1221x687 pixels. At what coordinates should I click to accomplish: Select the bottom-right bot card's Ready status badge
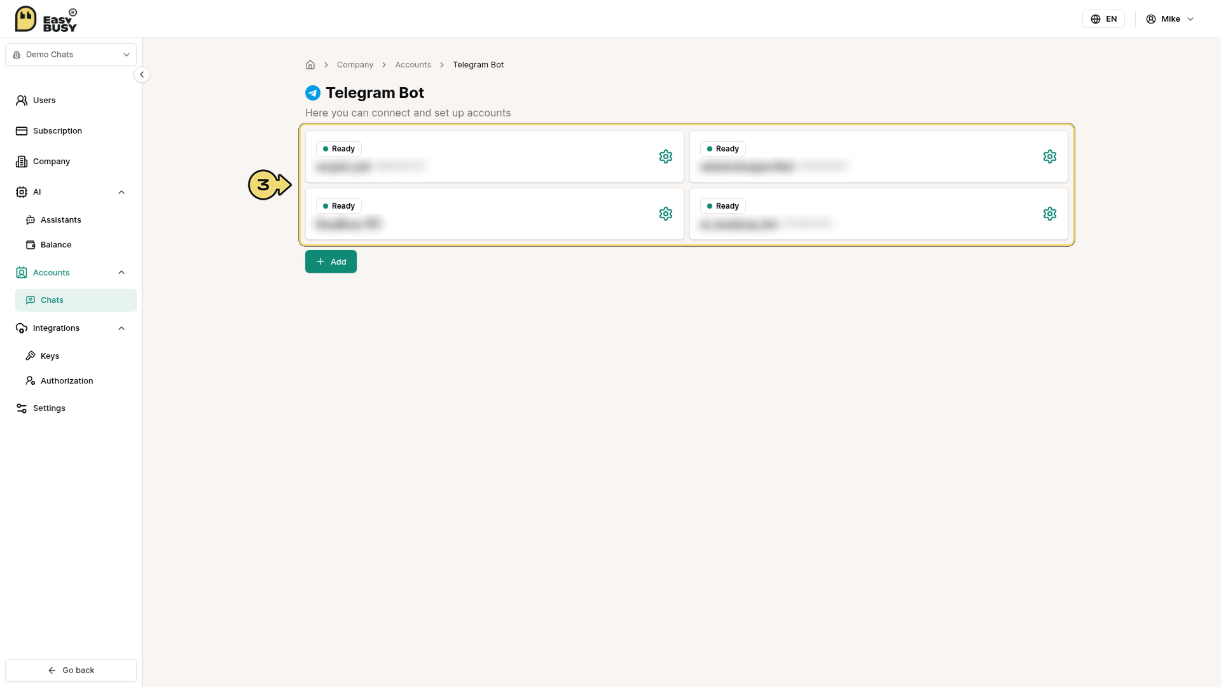(723, 206)
